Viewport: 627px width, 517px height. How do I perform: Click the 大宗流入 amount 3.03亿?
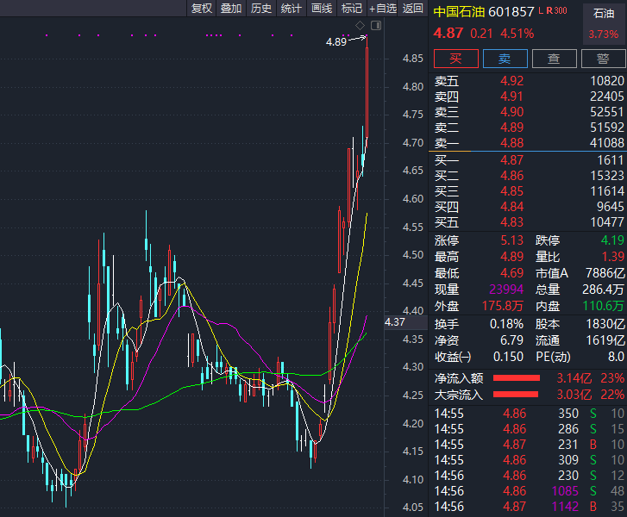point(574,396)
